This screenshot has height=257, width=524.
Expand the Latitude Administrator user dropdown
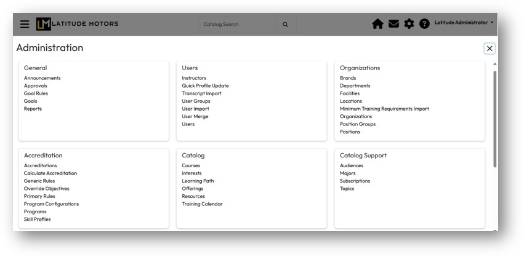pyautogui.click(x=464, y=23)
